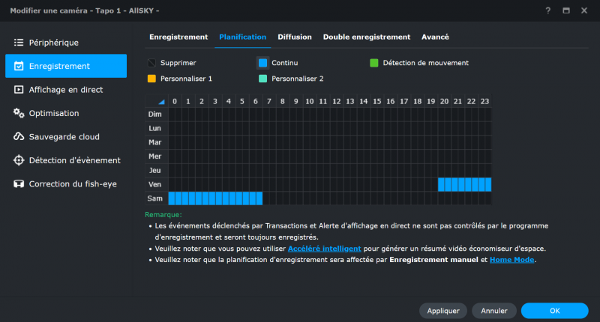Open the Double enregistrement tab
This screenshot has height=322, width=600.
367,37
